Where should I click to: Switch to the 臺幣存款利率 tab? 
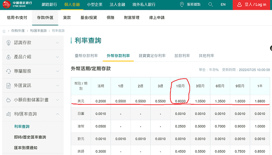click(86, 56)
